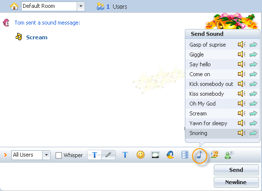Send the Scream sound using its arrow
This screenshot has height=191, width=262.
pos(253,113)
